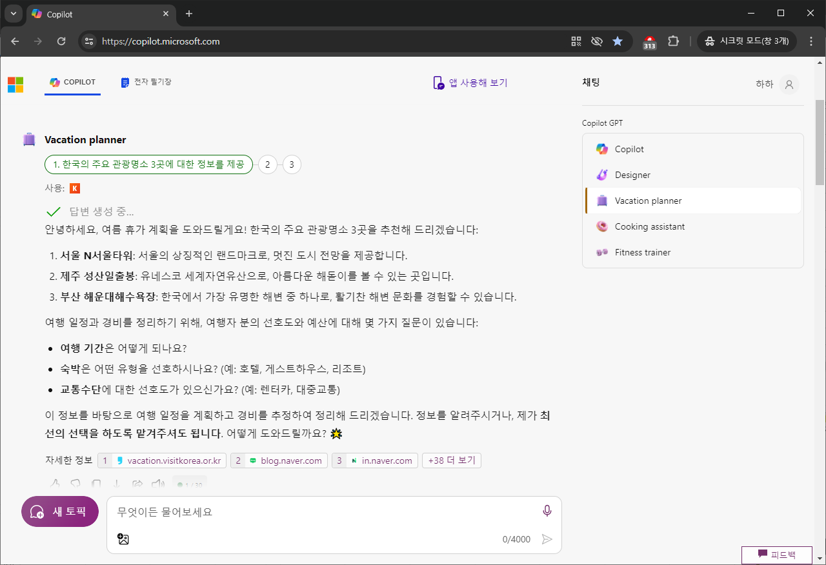
Task: Select Copilot in the Copilot GPT list
Action: click(x=692, y=149)
